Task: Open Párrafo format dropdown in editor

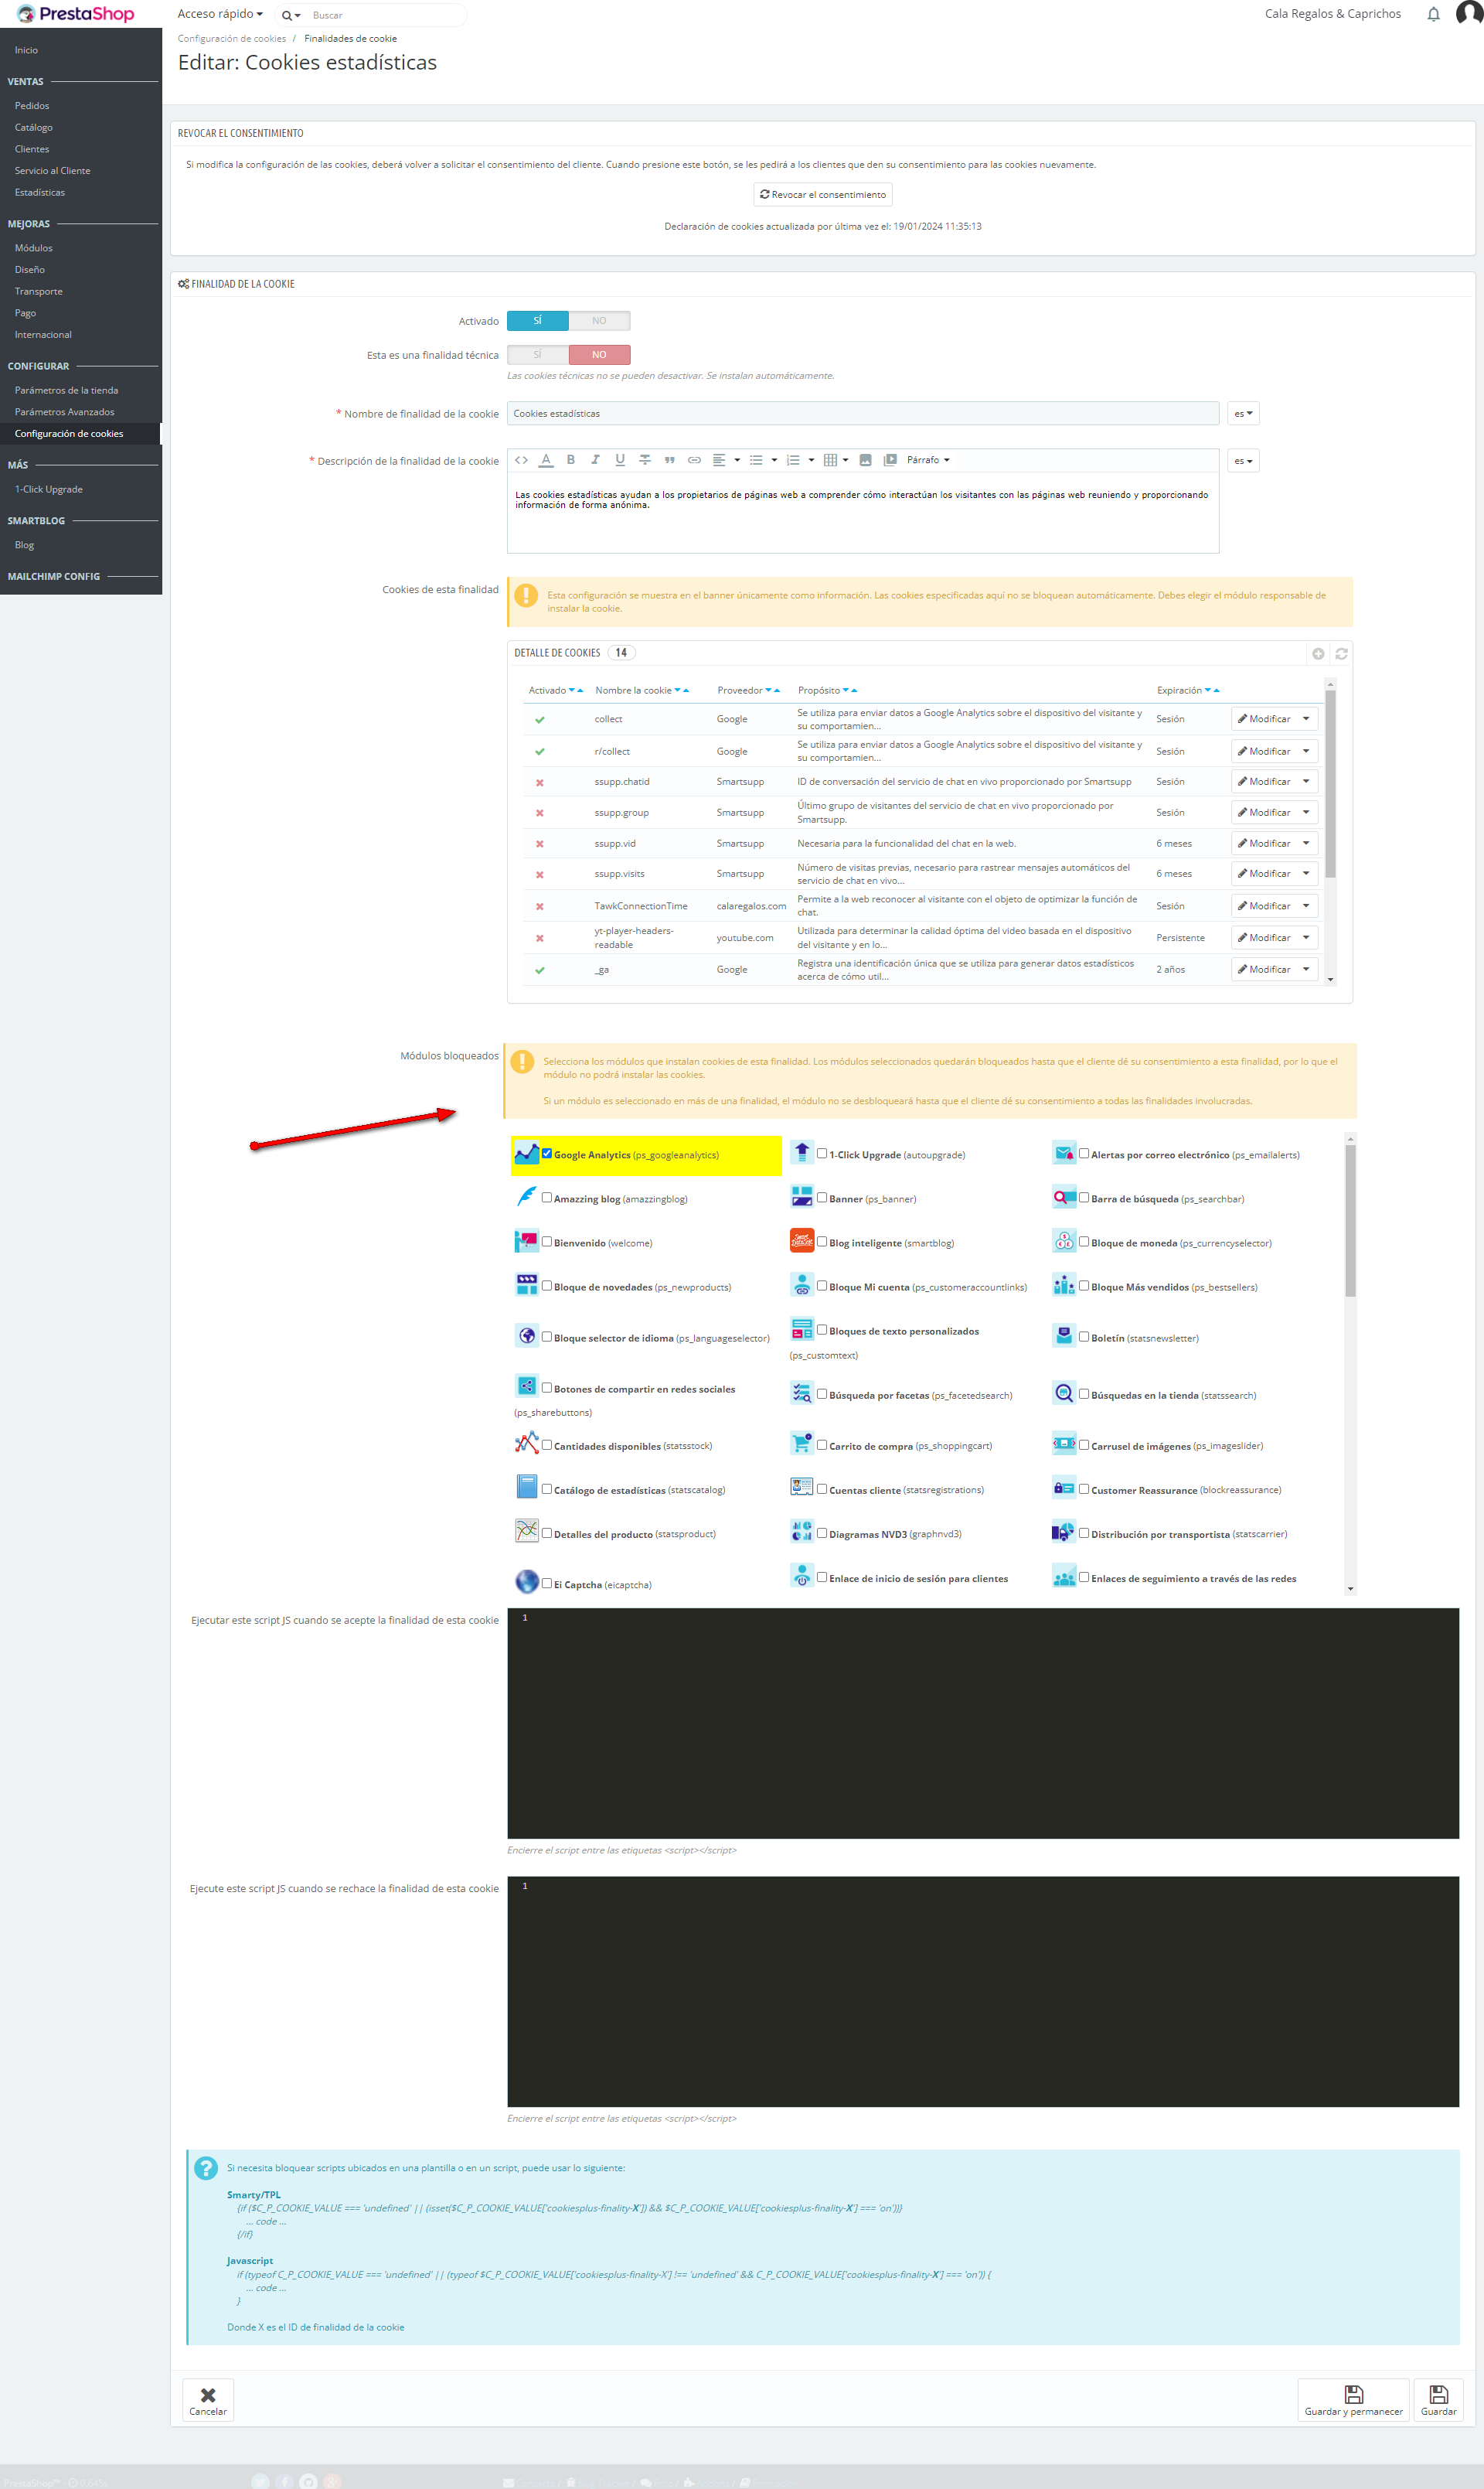Action: (x=928, y=460)
